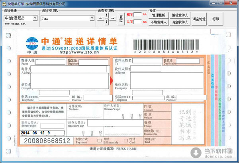This screenshot has width=239, height=163.
Task: Click the large receiver address text box
Action: 167,81
